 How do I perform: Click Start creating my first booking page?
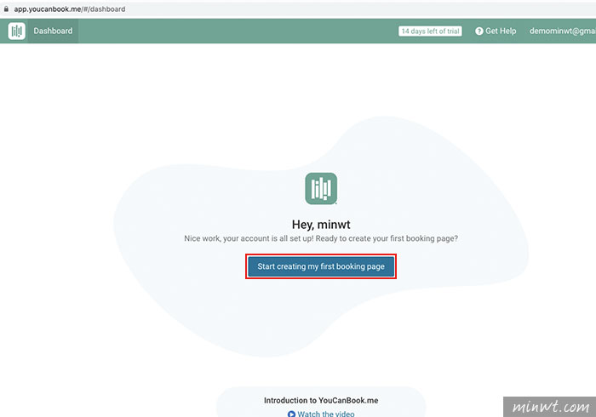[321, 266]
